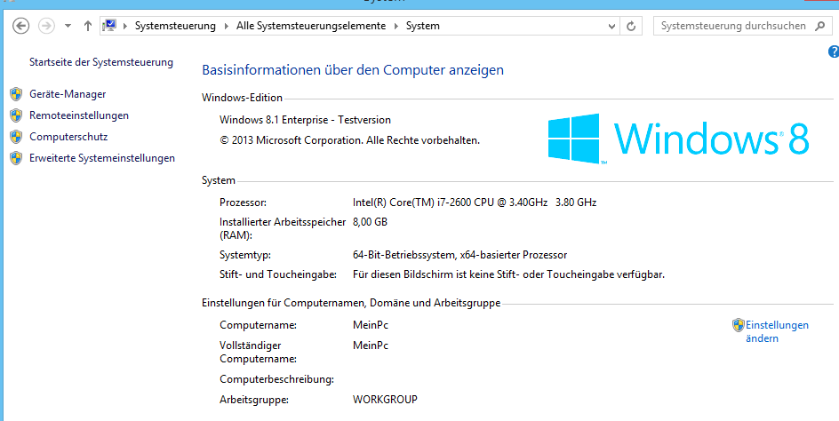Open Remoteeinstellungen link
Viewport: 839px width, 421px height.
[78, 115]
